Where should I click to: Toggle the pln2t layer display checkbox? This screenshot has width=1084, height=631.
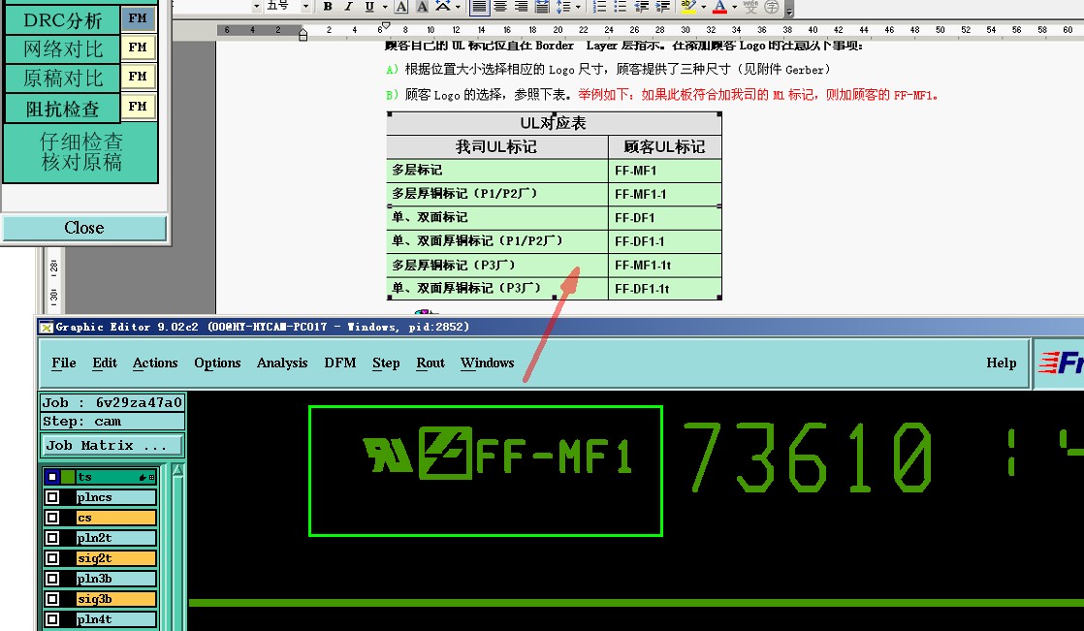pos(51,538)
